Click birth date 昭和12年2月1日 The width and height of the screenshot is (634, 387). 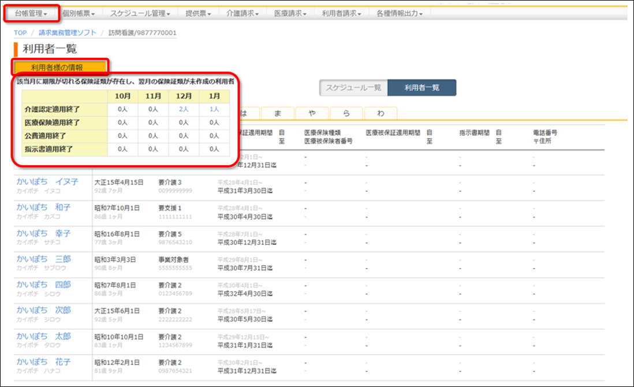click(x=117, y=362)
